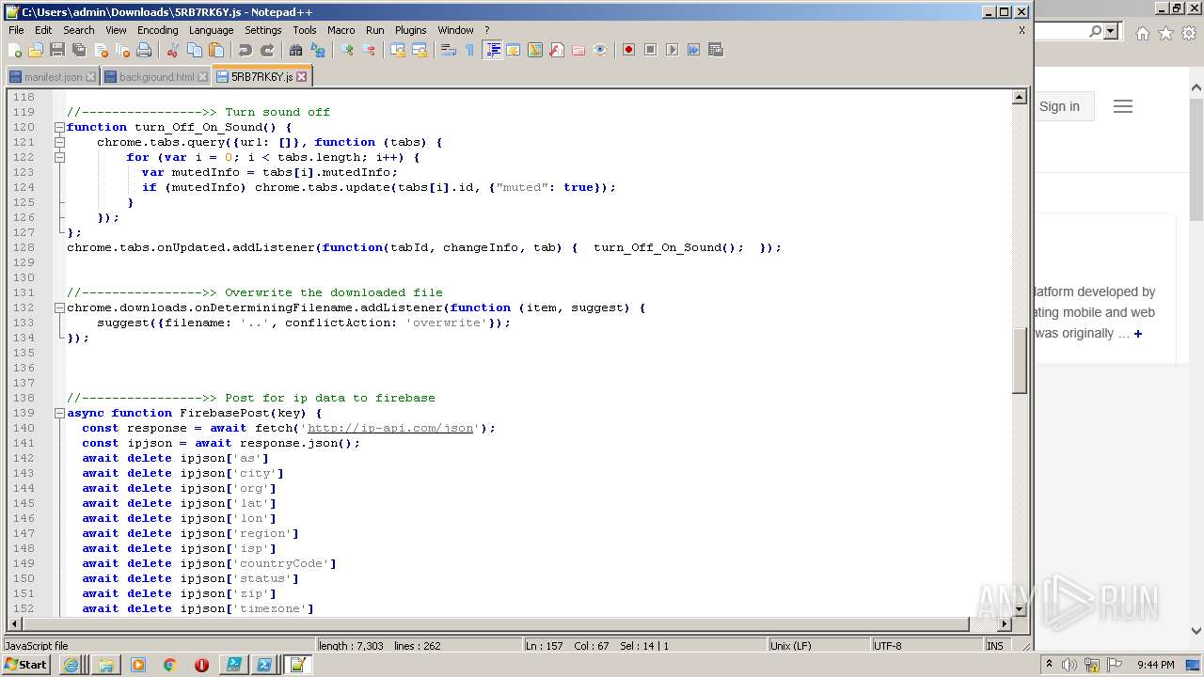Open the Edit menu
Viewport: 1204px width, 677px height.
click(43, 30)
